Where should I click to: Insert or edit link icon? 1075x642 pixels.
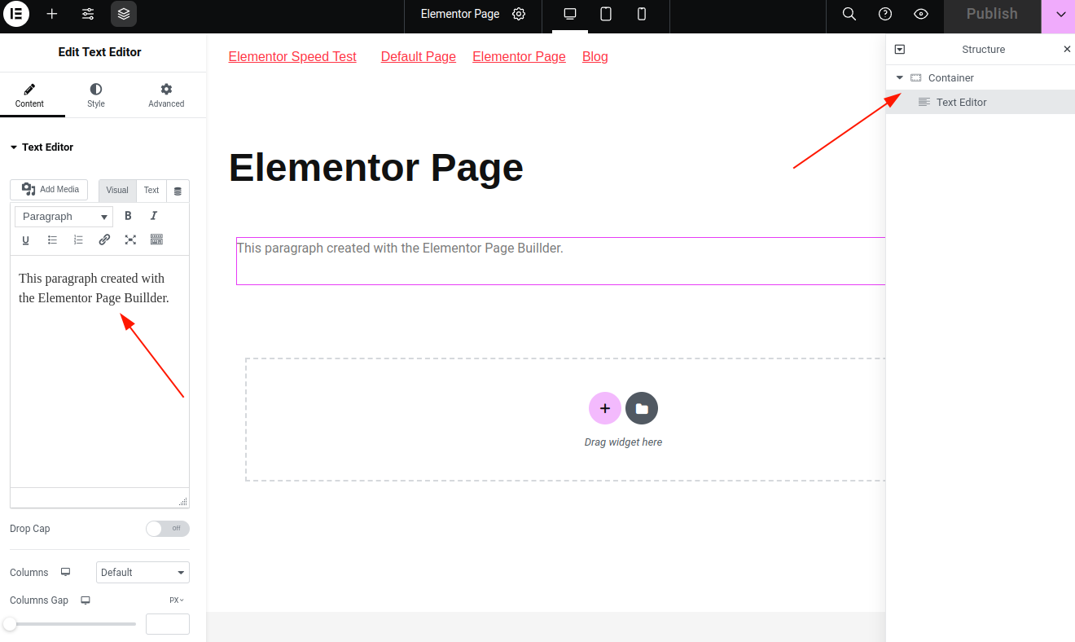click(104, 240)
